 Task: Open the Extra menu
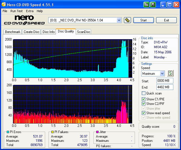point(30,11)
